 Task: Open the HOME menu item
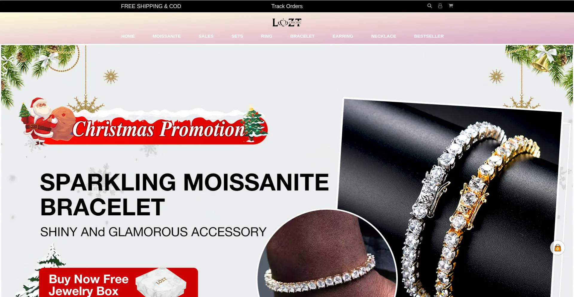[x=128, y=36]
